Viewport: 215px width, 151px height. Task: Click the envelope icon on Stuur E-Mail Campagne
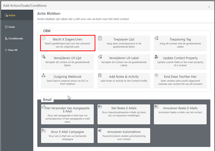pyautogui.click(x=44, y=131)
